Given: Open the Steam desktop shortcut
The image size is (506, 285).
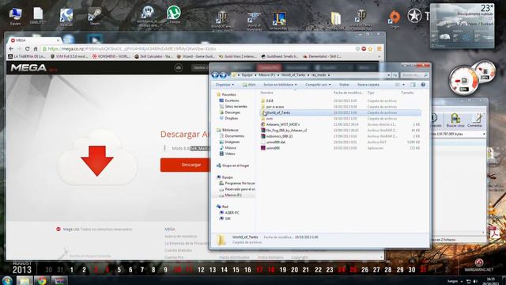Looking at the screenshot, I should point(95,17).
